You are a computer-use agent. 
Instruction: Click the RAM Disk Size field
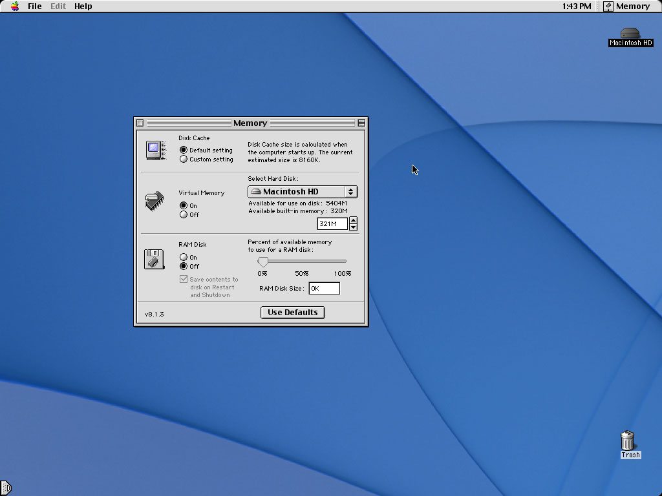324,289
